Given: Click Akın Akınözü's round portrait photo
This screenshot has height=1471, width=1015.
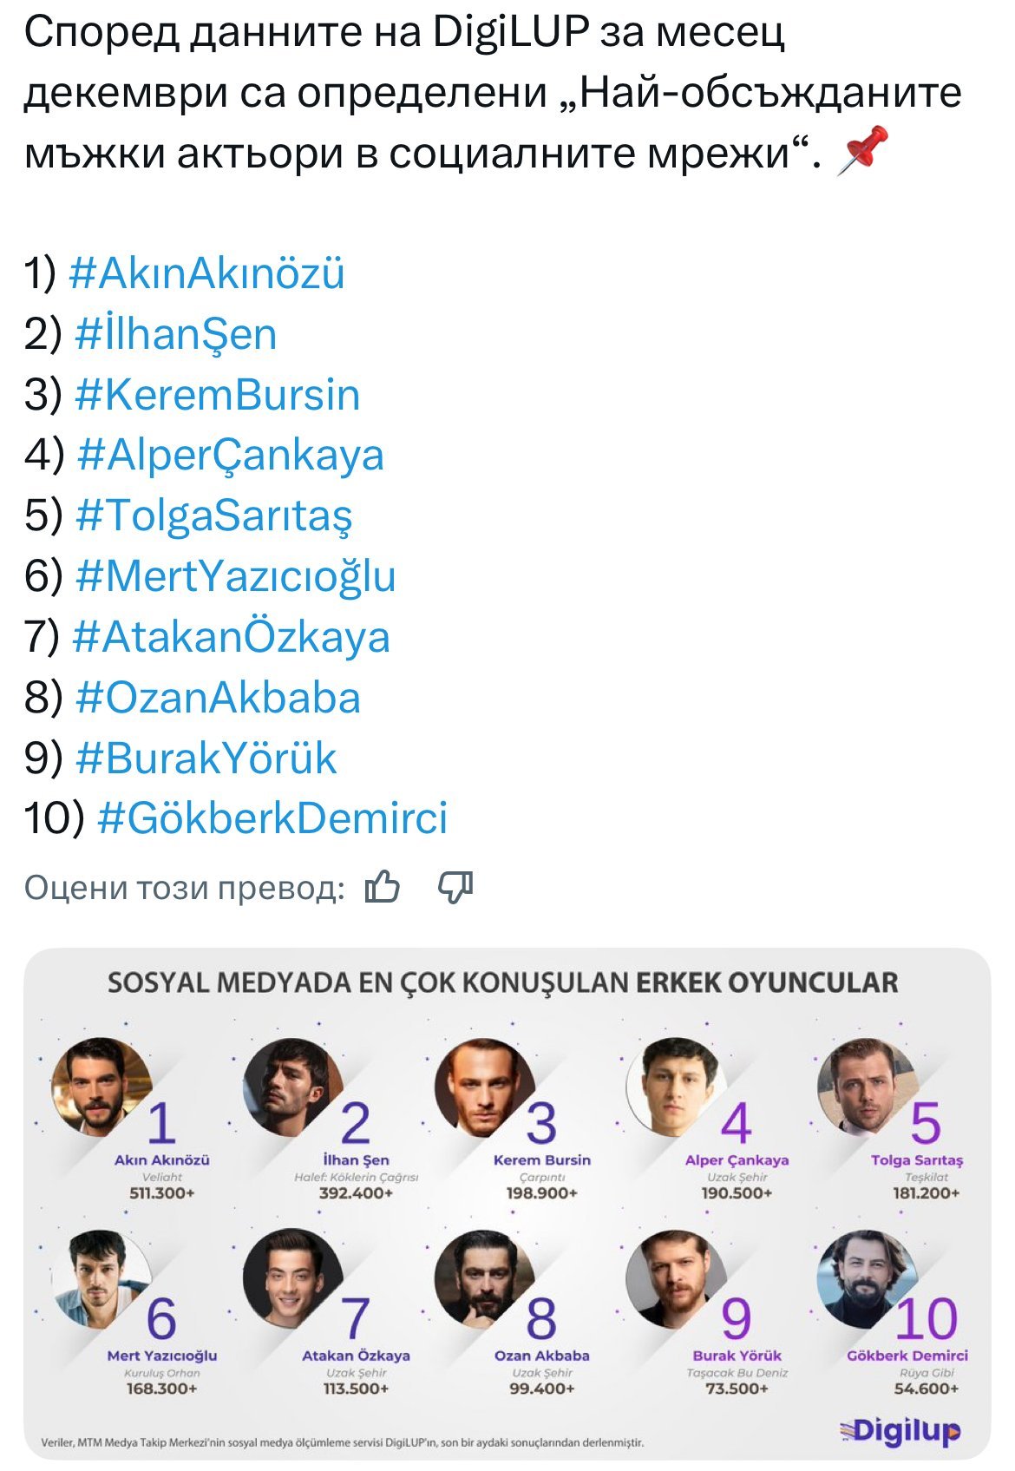Looking at the screenshot, I should coord(100,1087).
